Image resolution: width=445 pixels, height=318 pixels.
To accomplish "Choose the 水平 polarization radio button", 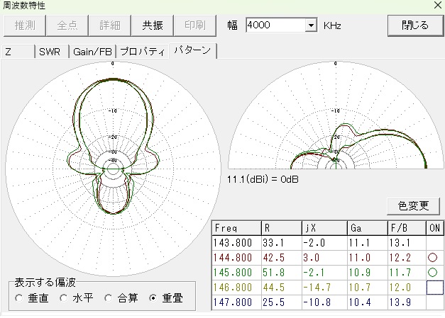I will tap(63, 298).
